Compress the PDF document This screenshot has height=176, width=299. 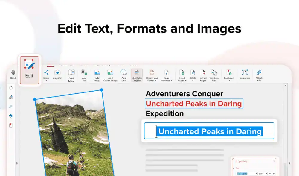click(x=245, y=74)
